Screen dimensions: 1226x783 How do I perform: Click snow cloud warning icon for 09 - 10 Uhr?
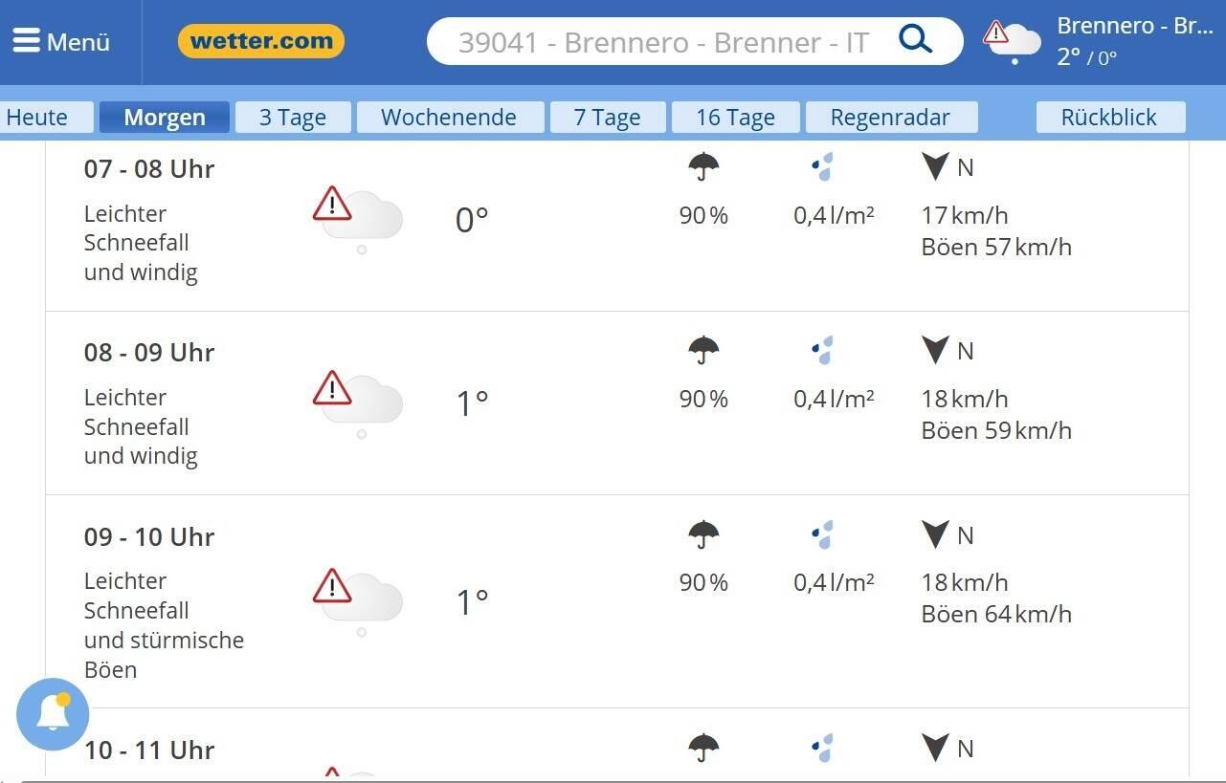pos(357,599)
